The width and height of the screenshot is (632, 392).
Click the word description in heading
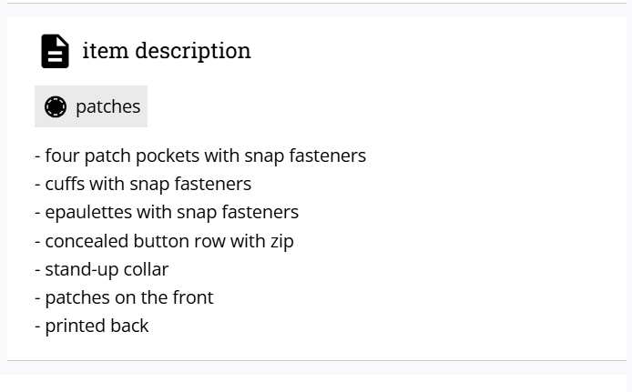[x=193, y=52]
